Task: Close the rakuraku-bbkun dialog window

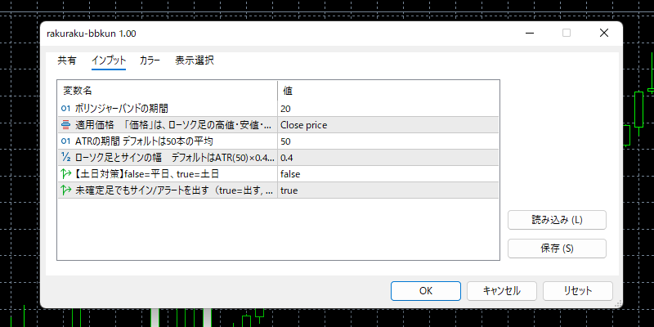Action: (603, 34)
